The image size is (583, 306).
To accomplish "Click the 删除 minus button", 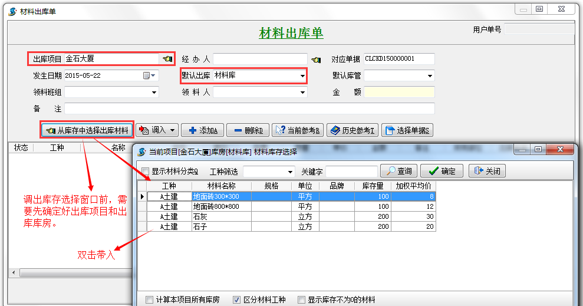I will (x=249, y=130).
